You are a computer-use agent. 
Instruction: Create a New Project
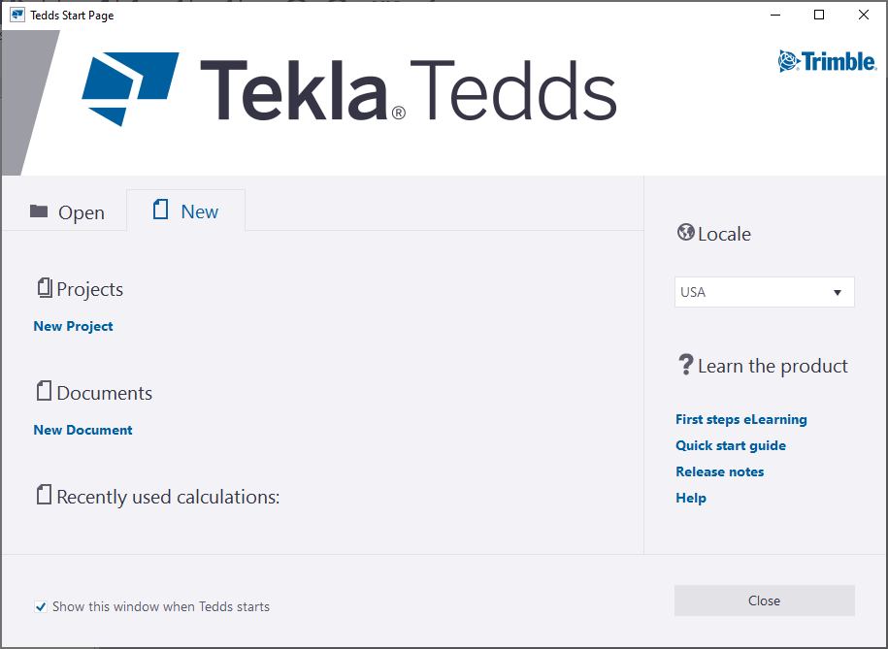click(x=74, y=326)
